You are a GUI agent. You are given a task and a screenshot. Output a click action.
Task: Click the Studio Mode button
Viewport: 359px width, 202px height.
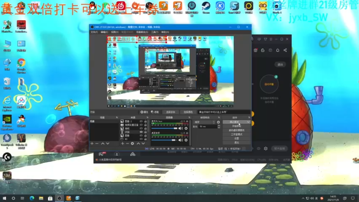(x=236, y=134)
